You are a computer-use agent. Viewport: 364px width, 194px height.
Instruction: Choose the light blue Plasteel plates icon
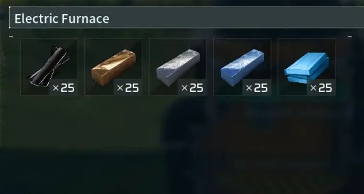coord(307,68)
